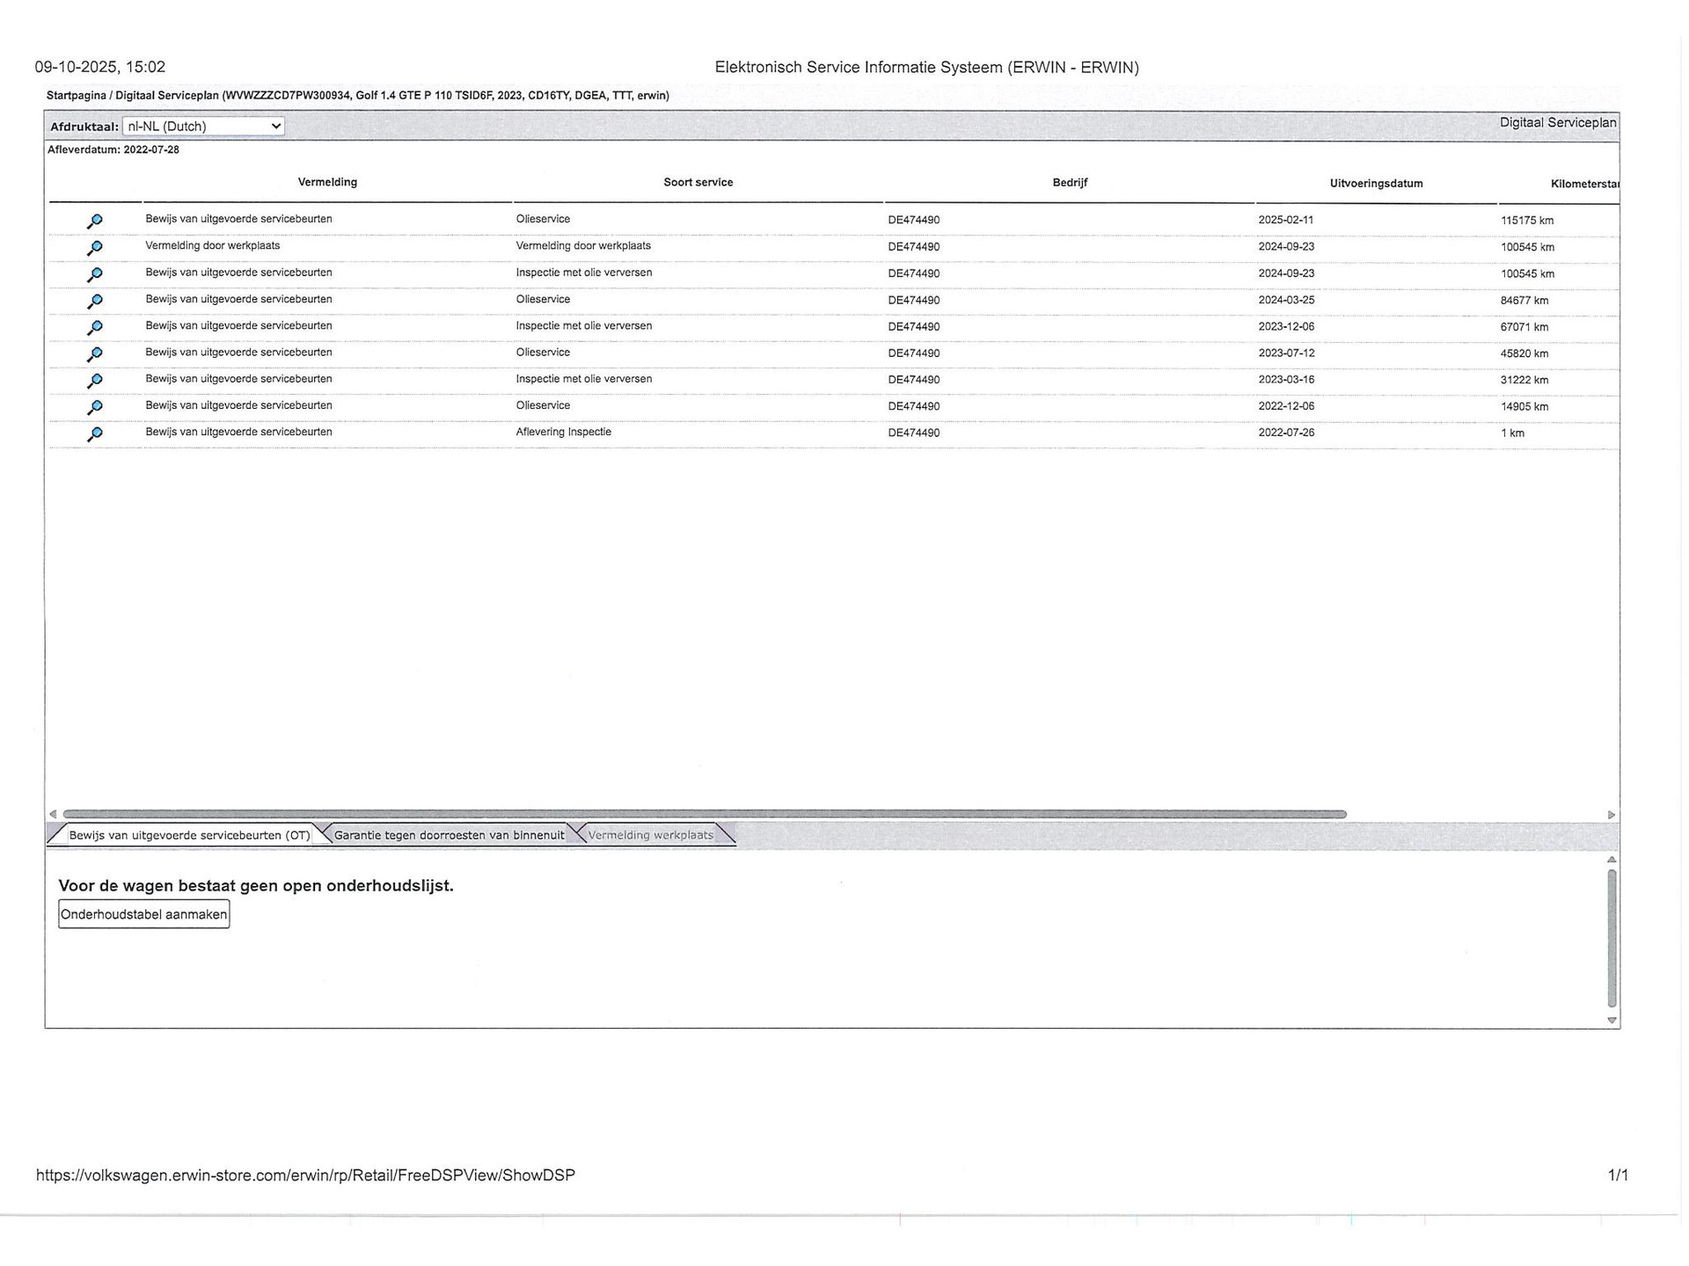Go to Startpagina breadcrumb link

click(x=76, y=96)
